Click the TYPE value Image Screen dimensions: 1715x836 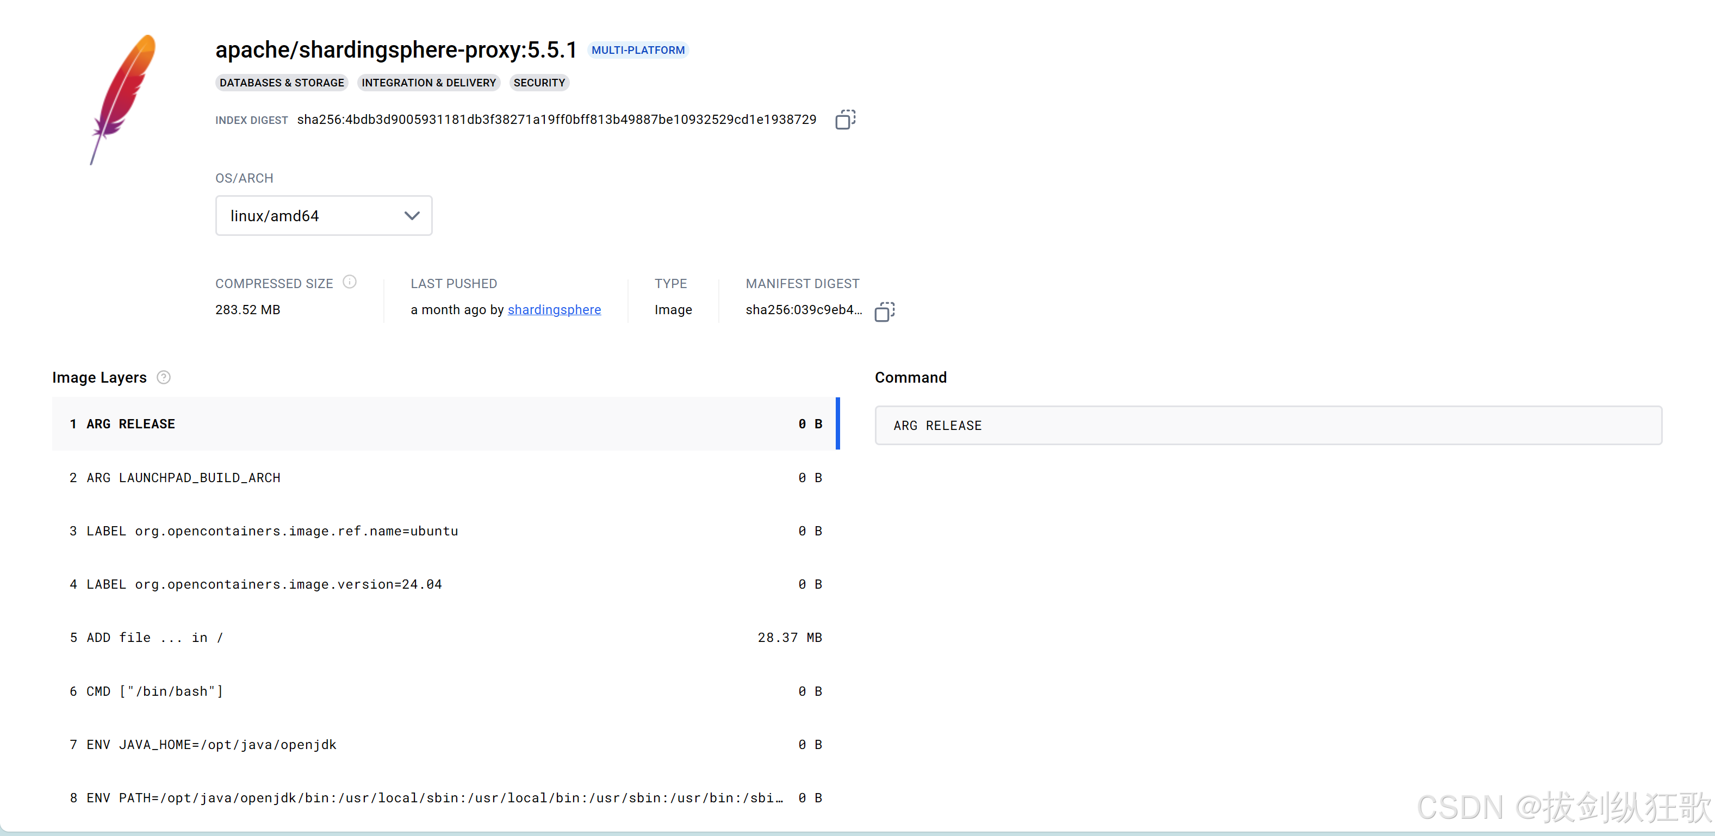coord(673,309)
